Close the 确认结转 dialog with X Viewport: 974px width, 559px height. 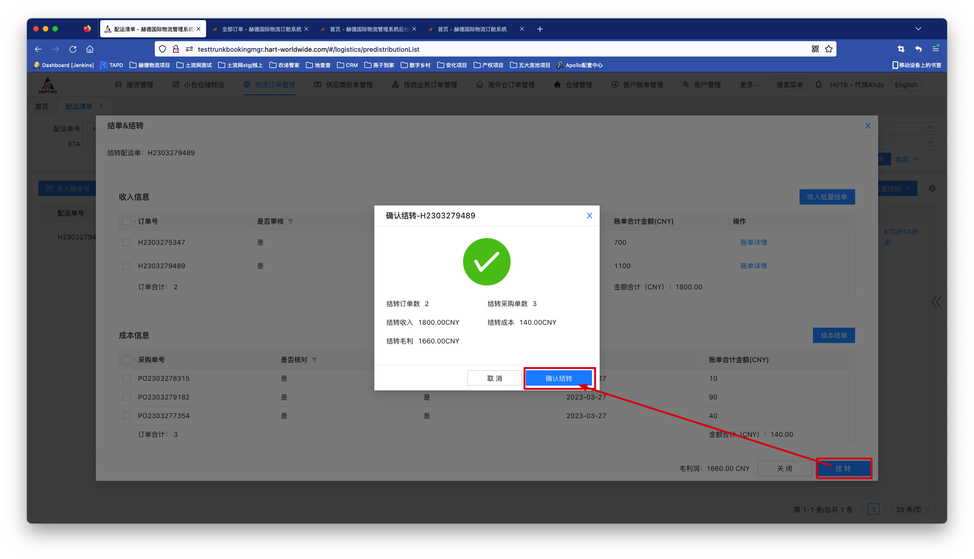click(x=590, y=216)
